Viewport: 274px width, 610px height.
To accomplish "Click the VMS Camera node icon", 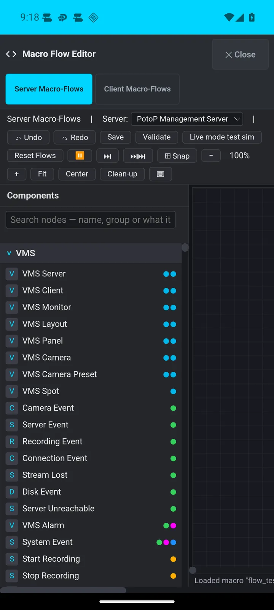I will coord(12,358).
